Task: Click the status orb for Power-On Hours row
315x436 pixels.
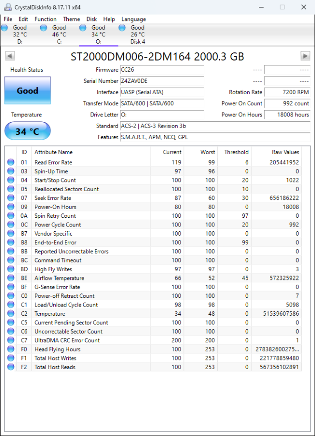Action: pyautogui.click(x=11, y=207)
